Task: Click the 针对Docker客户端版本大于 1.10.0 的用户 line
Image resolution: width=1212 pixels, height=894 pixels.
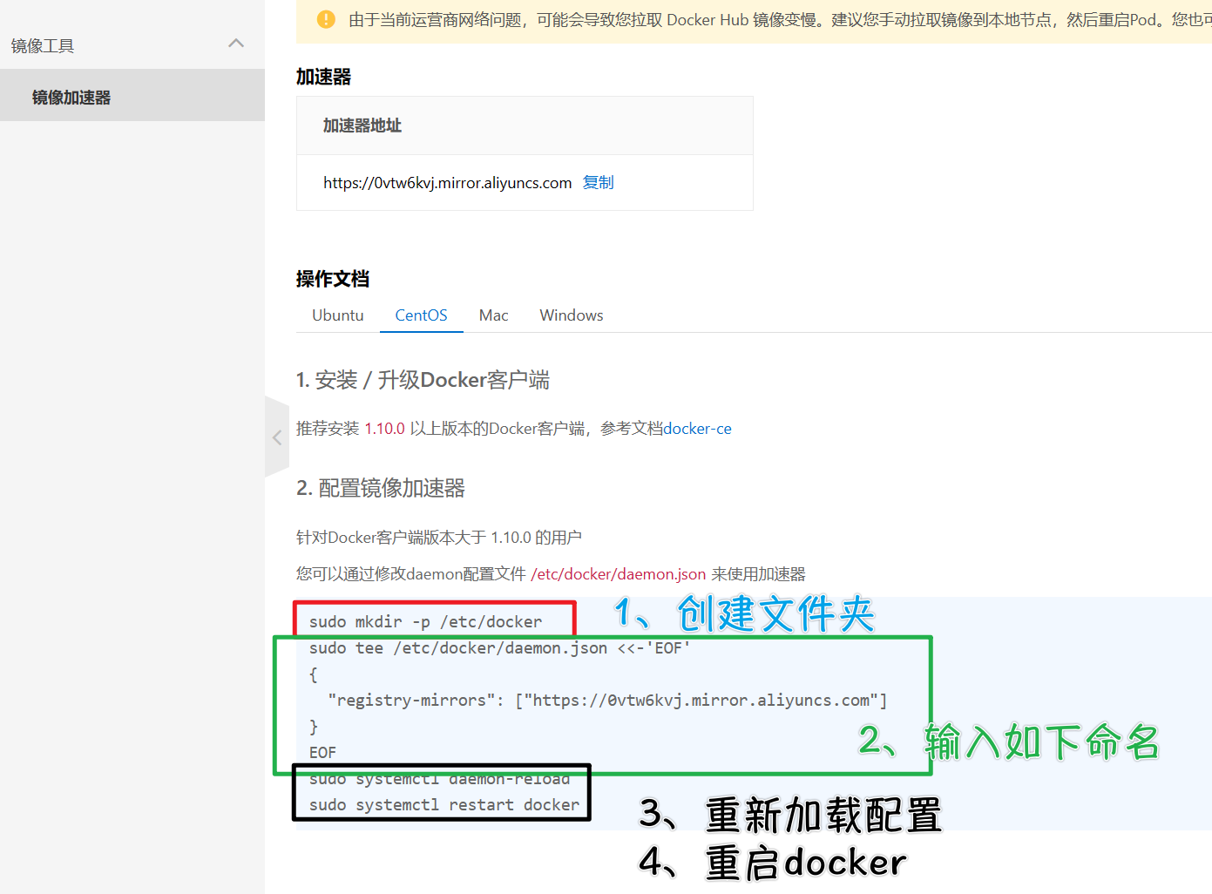Action: (x=439, y=538)
